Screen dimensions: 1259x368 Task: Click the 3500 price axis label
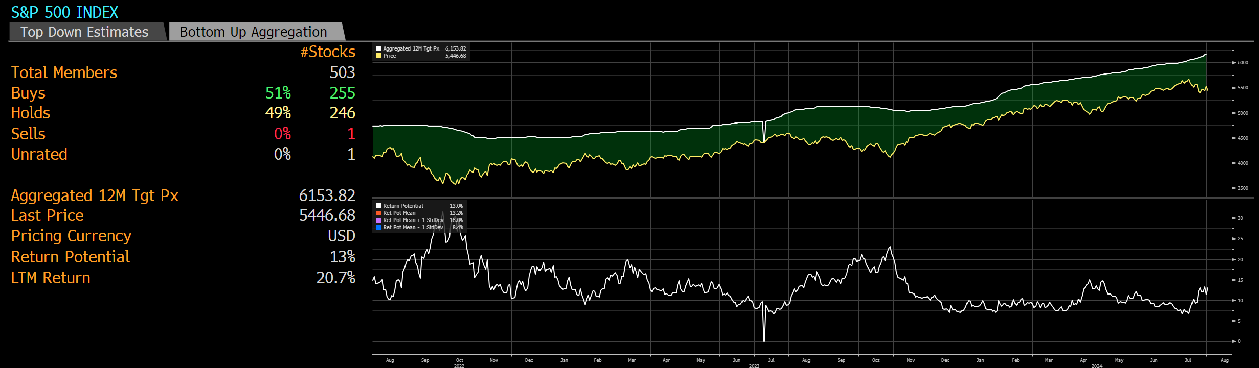click(1243, 188)
